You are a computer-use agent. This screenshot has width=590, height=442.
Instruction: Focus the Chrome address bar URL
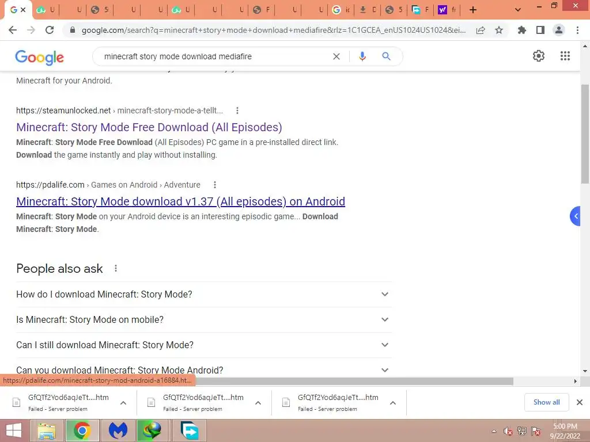(x=274, y=30)
